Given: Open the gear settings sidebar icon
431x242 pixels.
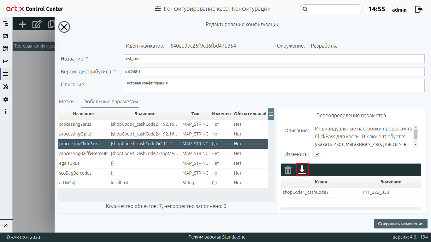Looking at the screenshot, I should [x=6, y=99].
